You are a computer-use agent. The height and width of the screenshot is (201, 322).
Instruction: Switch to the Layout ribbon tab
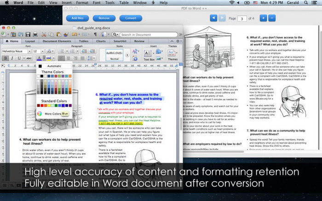click(30, 41)
